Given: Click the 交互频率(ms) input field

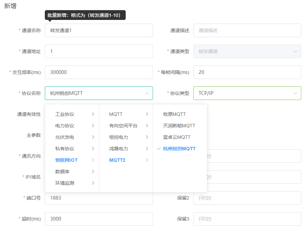Looking at the screenshot, I should [x=99, y=72].
